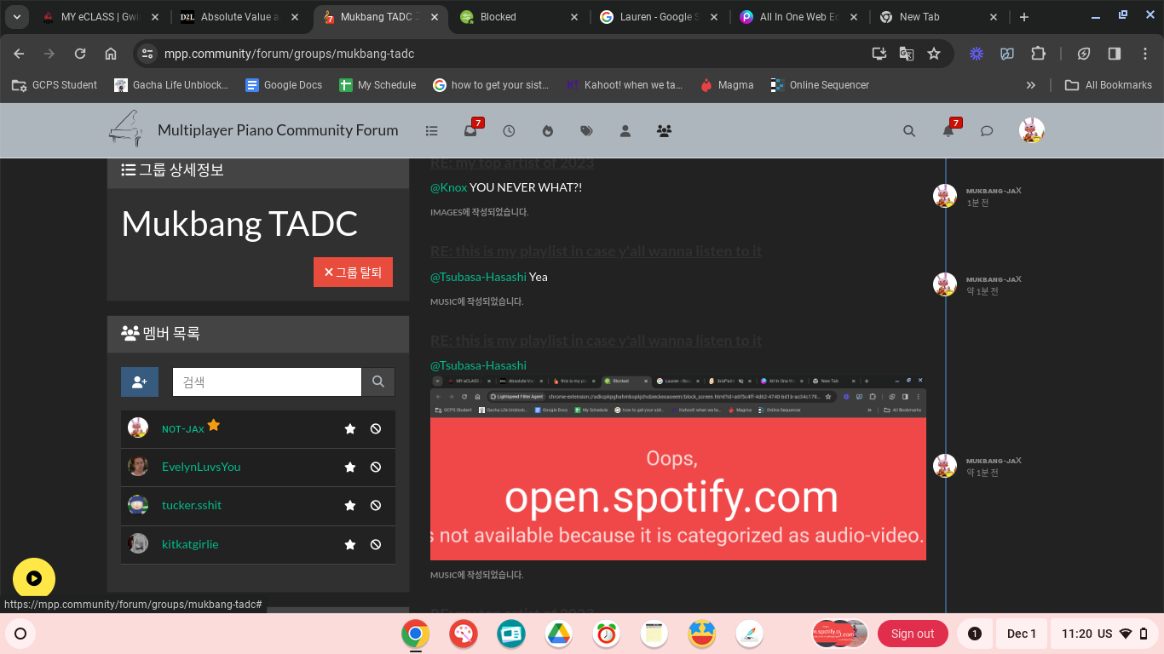The width and height of the screenshot is (1164, 654).
Task: Open Online Sequencer bookmark
Action: tap(820, 85)
